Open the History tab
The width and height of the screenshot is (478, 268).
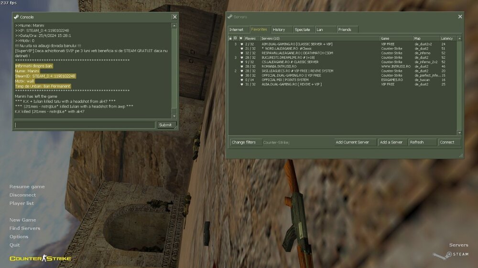click(x=279, y=30)
